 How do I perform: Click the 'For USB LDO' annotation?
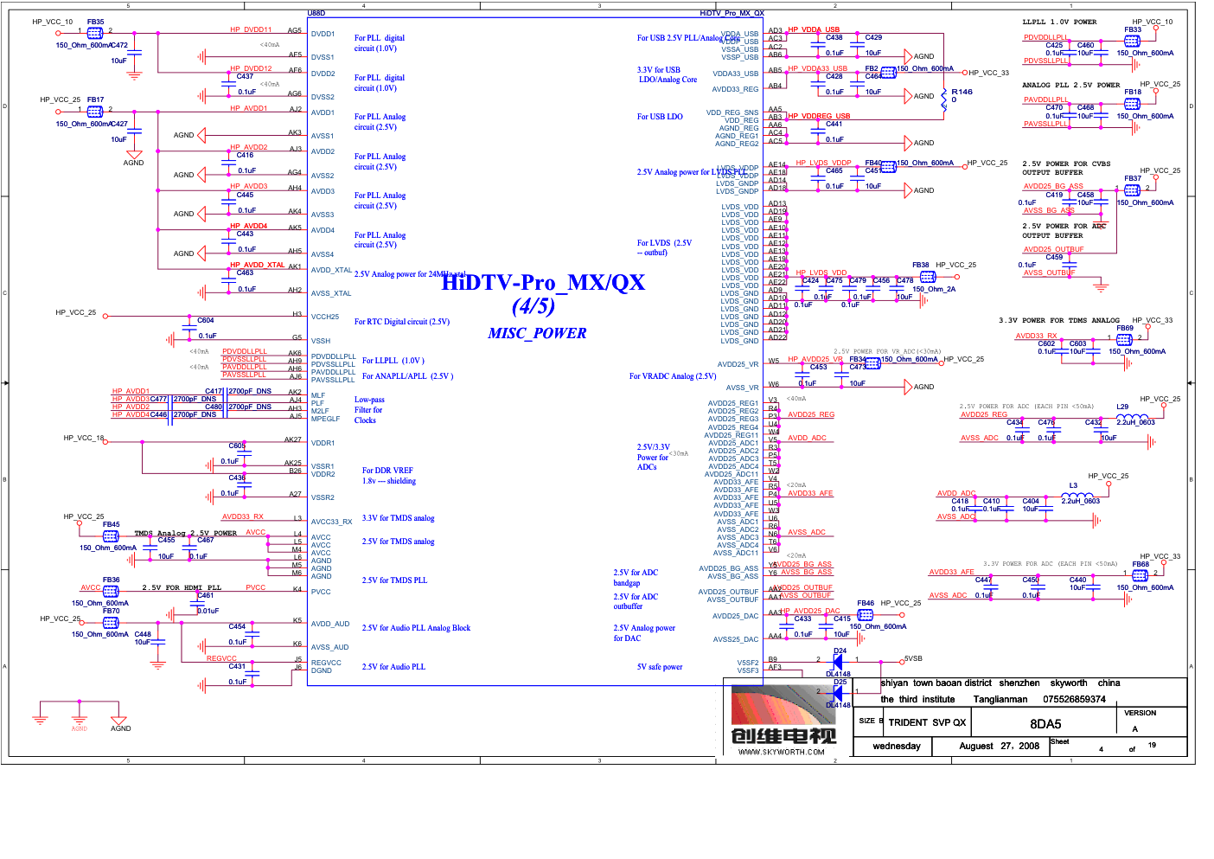pyautogui.click(x=660, y=117)
